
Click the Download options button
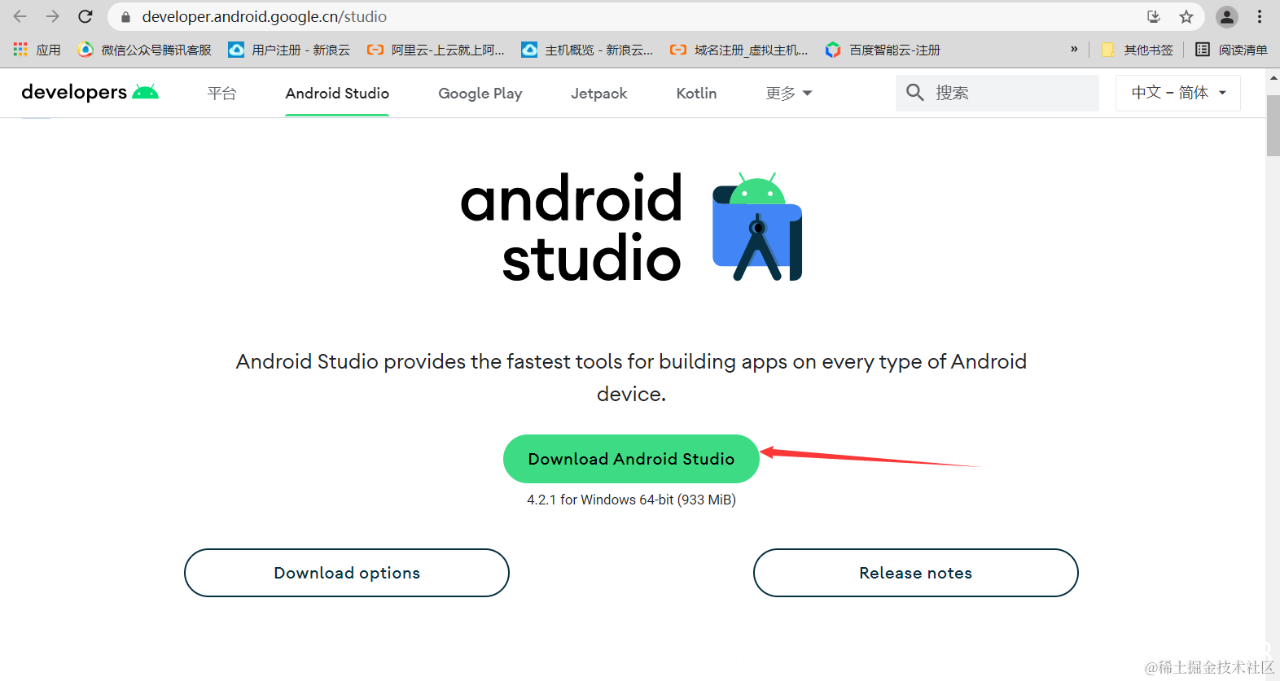(x=347, y=573)
